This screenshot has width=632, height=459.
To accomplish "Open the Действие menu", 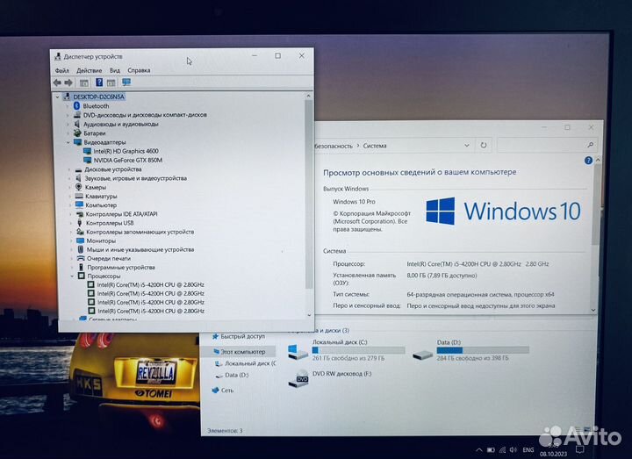I will coord(89,70).
